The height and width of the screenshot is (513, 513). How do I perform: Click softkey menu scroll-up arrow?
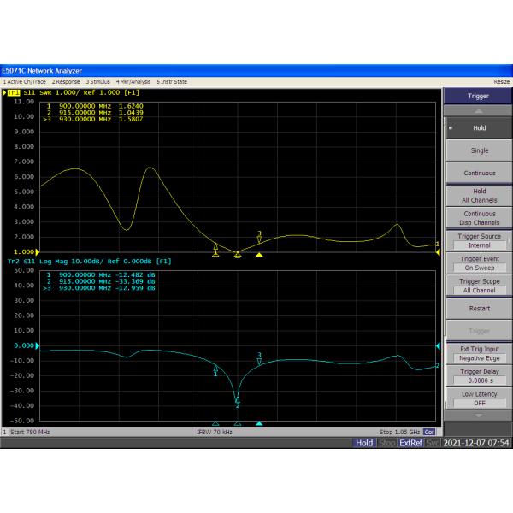click(x=478, y=111)
